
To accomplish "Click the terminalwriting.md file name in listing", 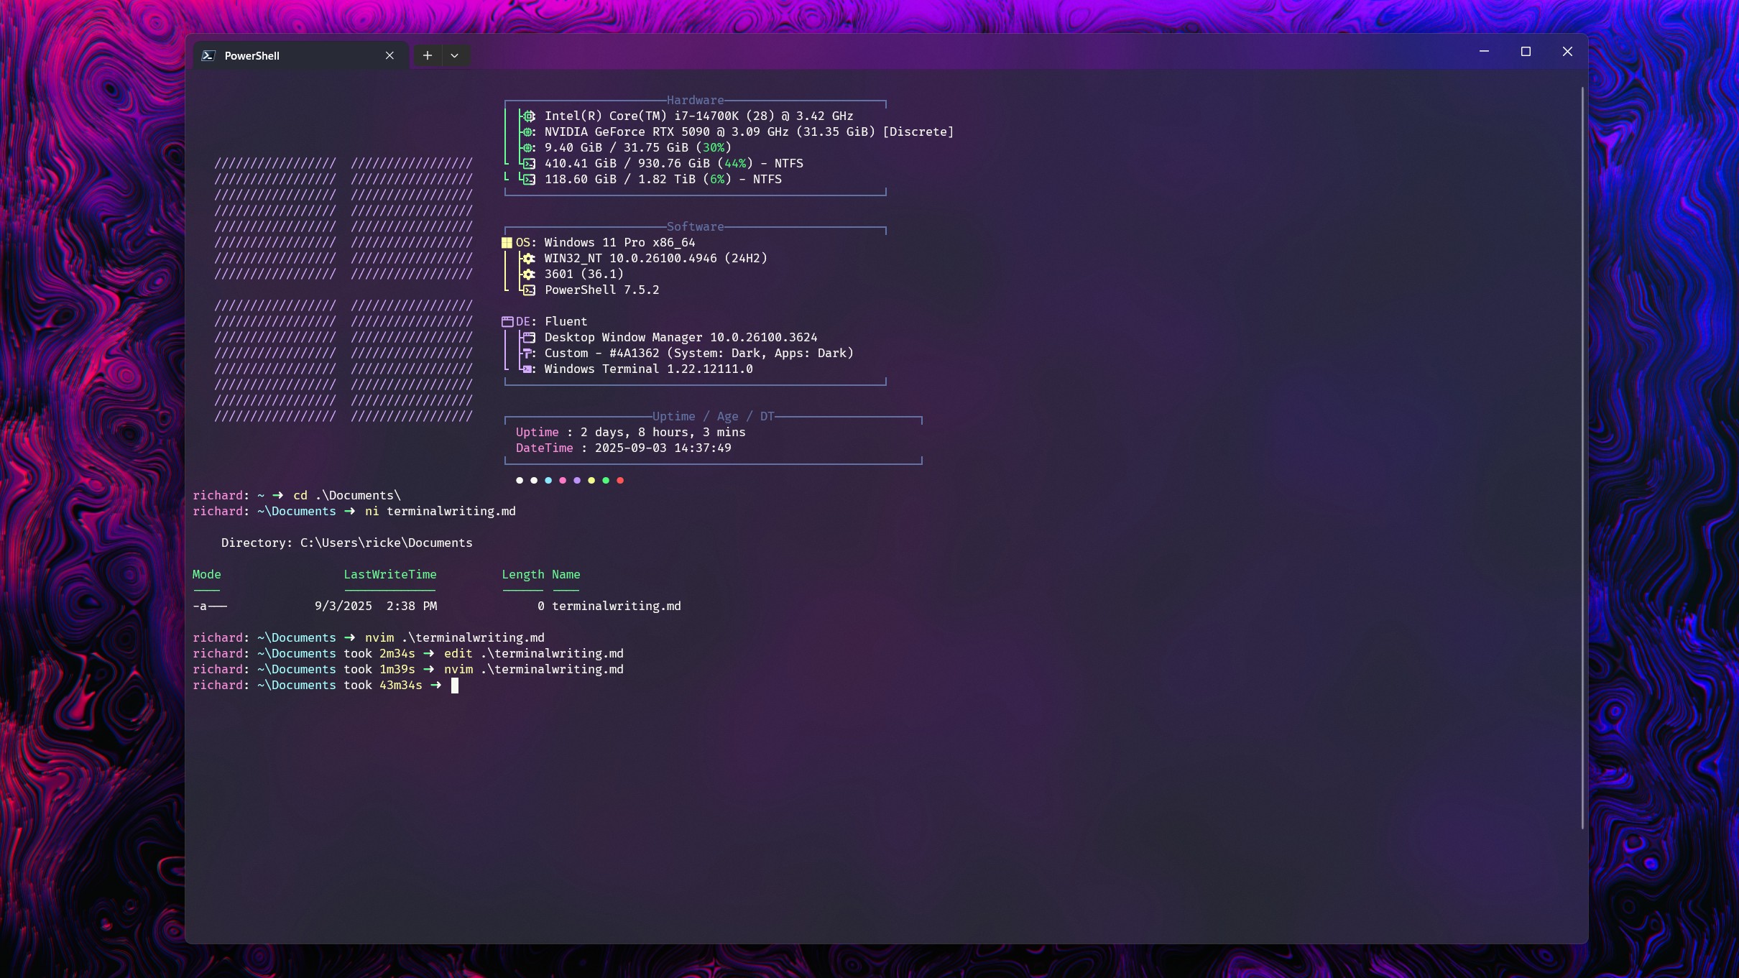I will [616, 606].
